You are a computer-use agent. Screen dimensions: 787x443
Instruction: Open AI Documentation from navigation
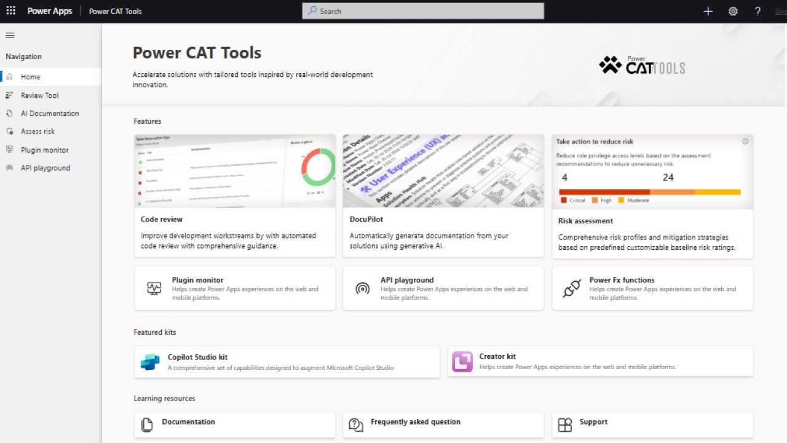click(50, 113)
